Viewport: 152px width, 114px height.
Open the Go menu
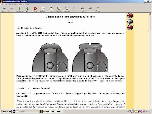click(15, 4)
